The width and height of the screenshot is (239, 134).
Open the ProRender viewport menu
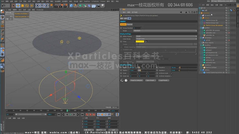[x=40, y=10]
